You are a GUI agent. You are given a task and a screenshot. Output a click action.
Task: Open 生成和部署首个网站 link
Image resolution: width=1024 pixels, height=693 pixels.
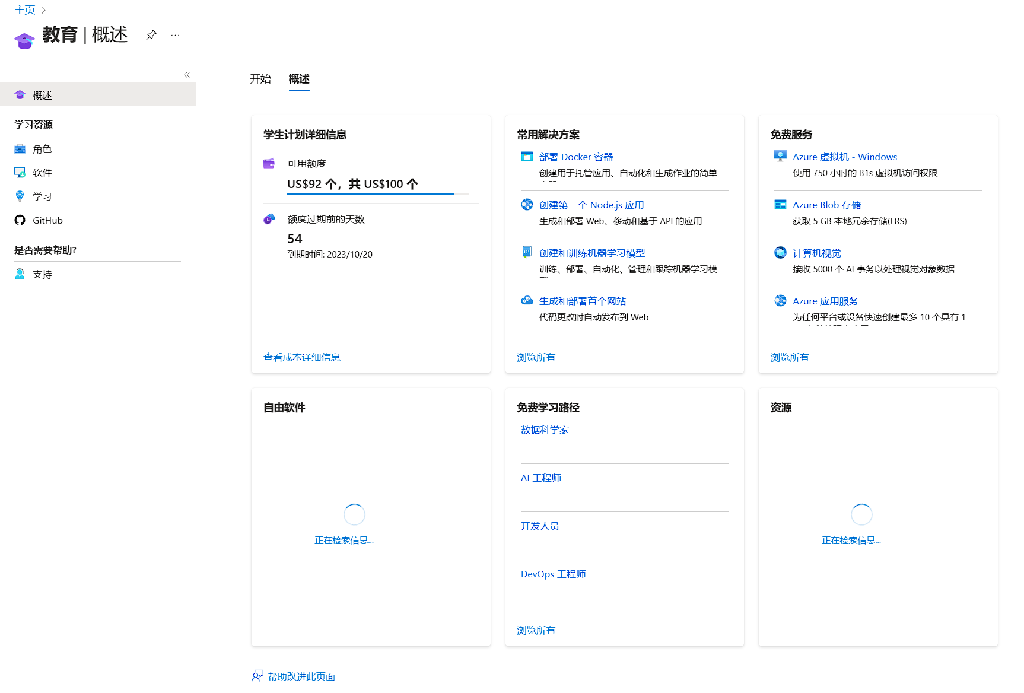point(583,301)
